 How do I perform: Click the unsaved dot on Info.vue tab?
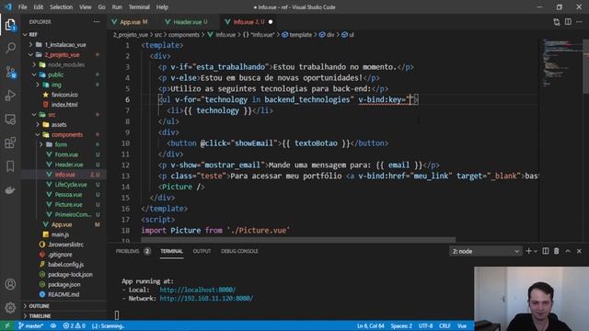click(271, 22)
